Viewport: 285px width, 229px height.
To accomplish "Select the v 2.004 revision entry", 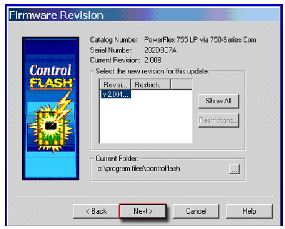I will point(116,94).
